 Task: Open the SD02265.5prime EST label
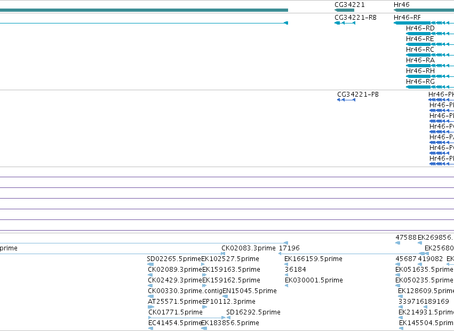(174, 259)
